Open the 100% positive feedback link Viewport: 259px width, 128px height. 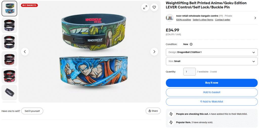pos(183,20)
